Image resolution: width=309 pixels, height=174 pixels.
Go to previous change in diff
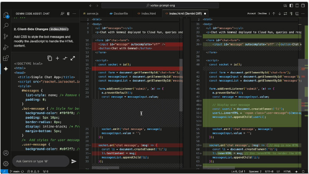tap(274, 13)
